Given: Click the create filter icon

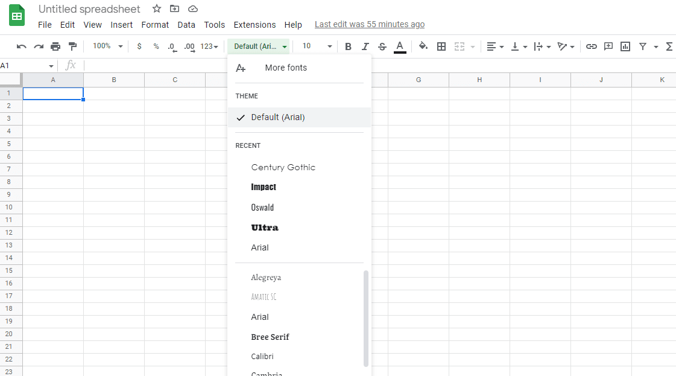Looking at the screenshot, I should [x=642, y=46].
